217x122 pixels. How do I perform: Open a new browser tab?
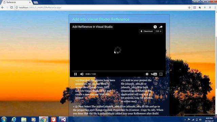36,2
